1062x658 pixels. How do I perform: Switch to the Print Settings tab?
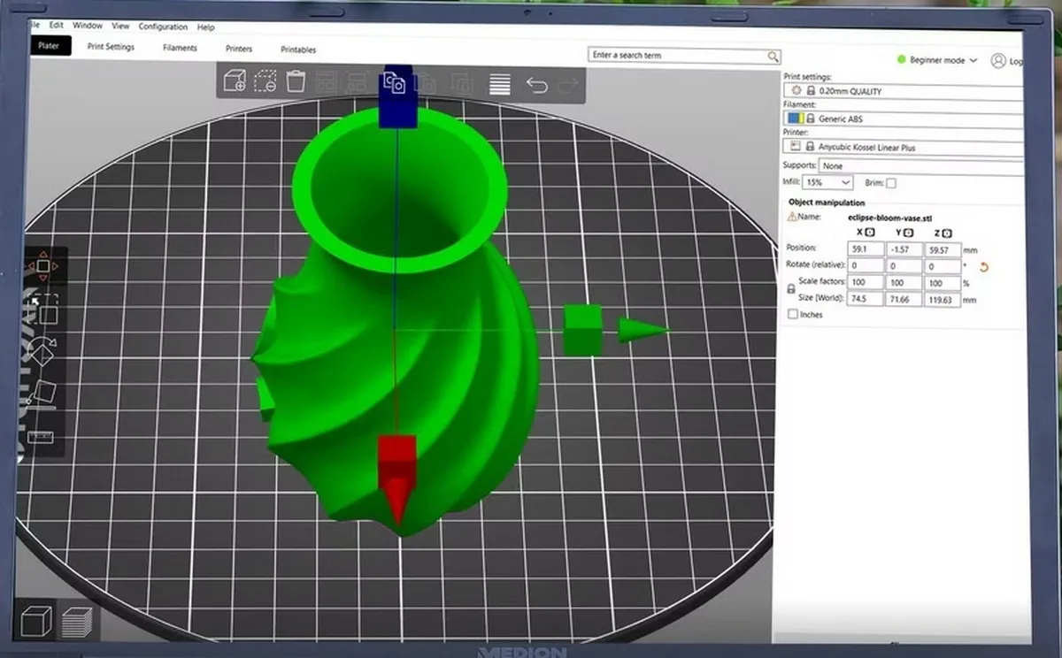tap(111, 47)
